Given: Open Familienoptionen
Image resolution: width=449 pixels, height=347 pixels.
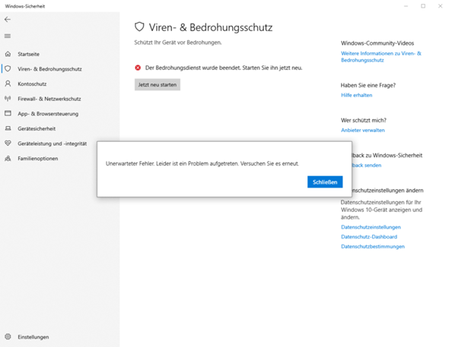Looking at the screenshot, I should click(x=38, y=159).
